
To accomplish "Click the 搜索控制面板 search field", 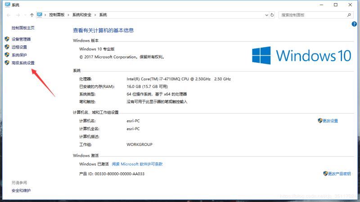I will (310, 15).
